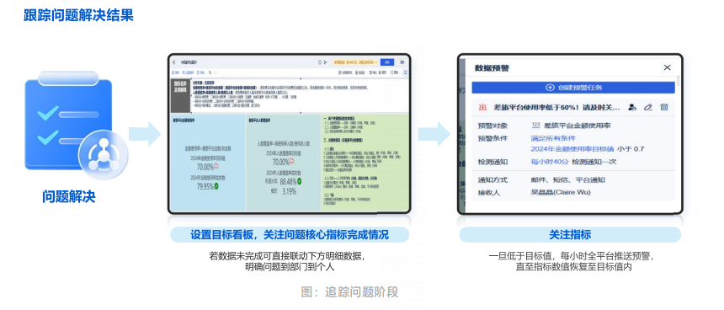Click the plus icon in 创建预警任务 button
The width and height of the screenshot is (724, 310).
550,88
